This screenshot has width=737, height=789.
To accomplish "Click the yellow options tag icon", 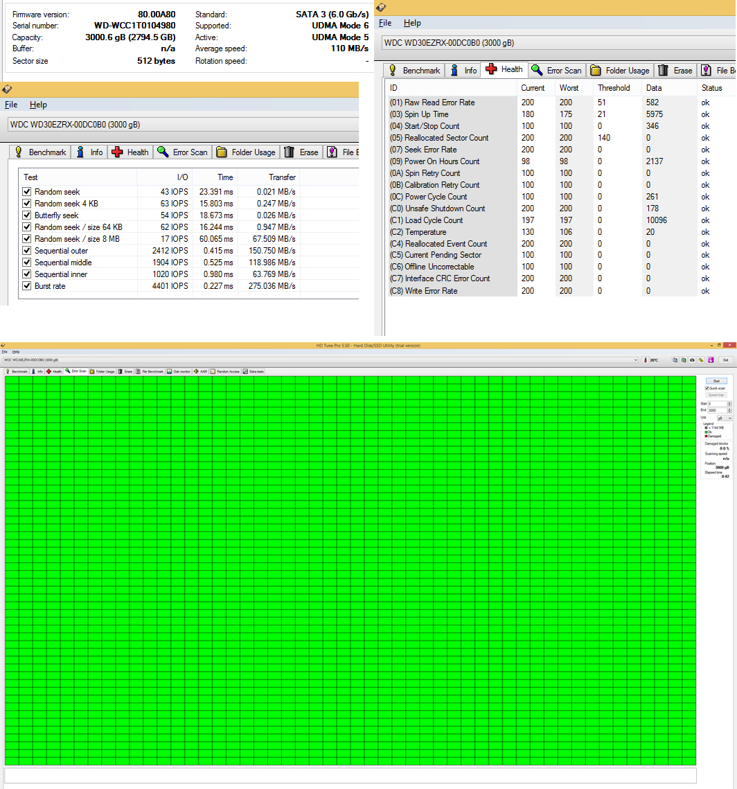I will click(x=701, y=360).
